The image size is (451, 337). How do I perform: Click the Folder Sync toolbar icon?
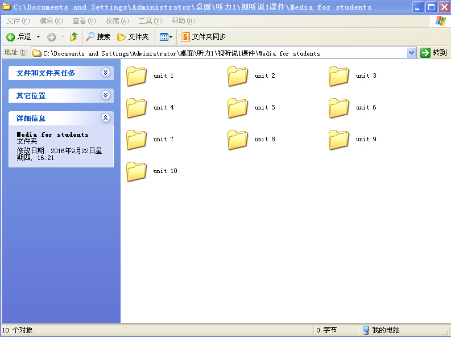pos(185,37)
